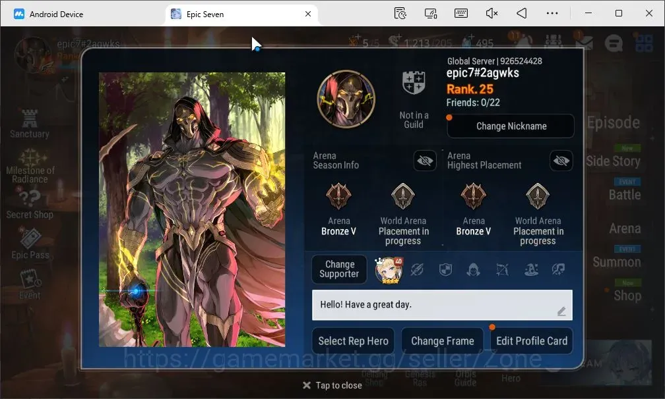Viewport: 665px width, 399px height.
Task: Click the Not in a Guild label
Action: point(414,120)
